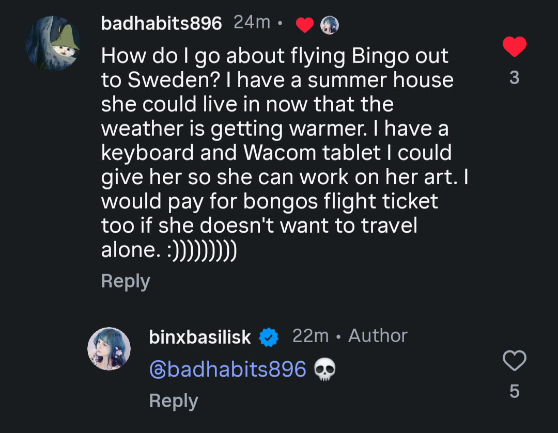Open the binxbasilisk username link

(200, 338)
